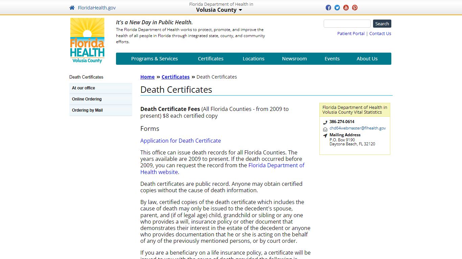The image size is (462, 259).
Task: Click the envelope icon beside webmaster email
Action: coord(325,129)
